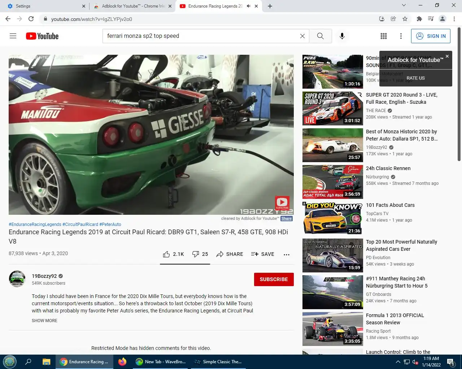Viewport: 462px width, 369px height.
Task: Install the app from the address bar
Action: 382,19
